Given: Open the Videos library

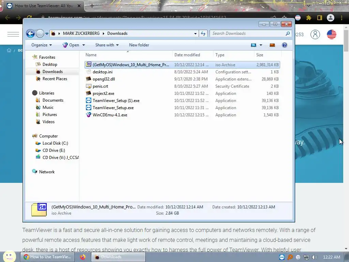Looking at the screenshot, I should [48, 122].
